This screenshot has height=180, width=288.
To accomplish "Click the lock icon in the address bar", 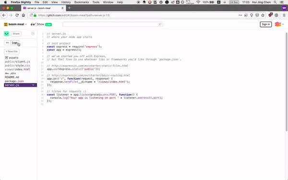I will pyautogui.click(x=35, y=15).
